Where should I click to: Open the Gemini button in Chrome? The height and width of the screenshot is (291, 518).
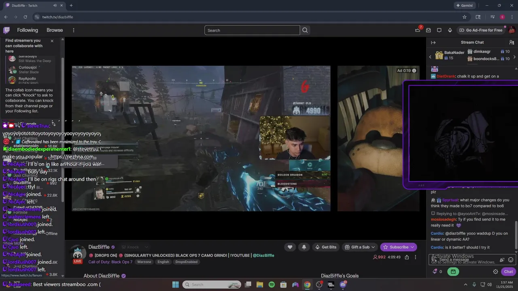pyautogui.click(x=464, y=5)
